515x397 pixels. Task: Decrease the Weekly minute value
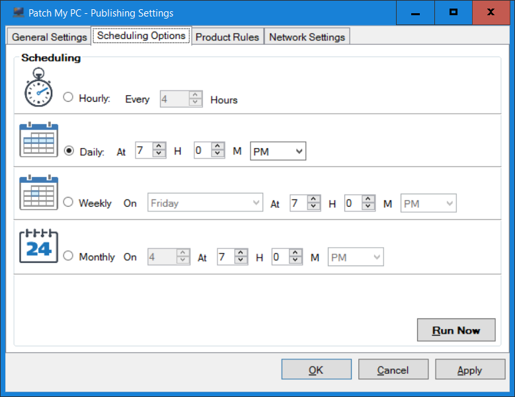(368, 206)
